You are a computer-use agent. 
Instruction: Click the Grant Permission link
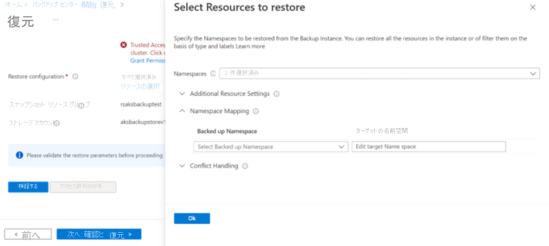point(148,60)
